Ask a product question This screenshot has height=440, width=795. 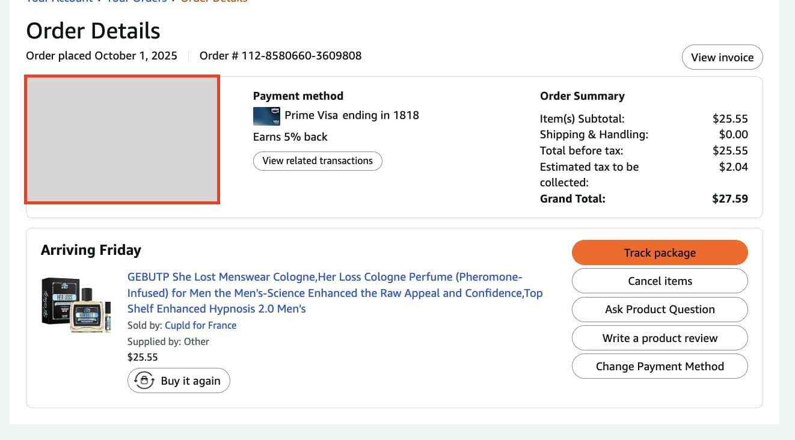click(660, 310)
